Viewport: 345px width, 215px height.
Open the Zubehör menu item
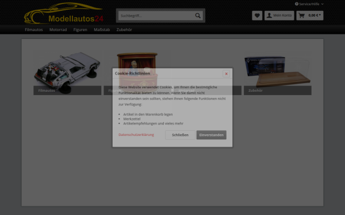tap(124, 30)
